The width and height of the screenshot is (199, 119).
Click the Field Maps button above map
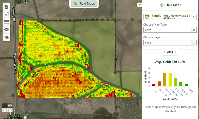pyautogui.click(x=84, y=4)
